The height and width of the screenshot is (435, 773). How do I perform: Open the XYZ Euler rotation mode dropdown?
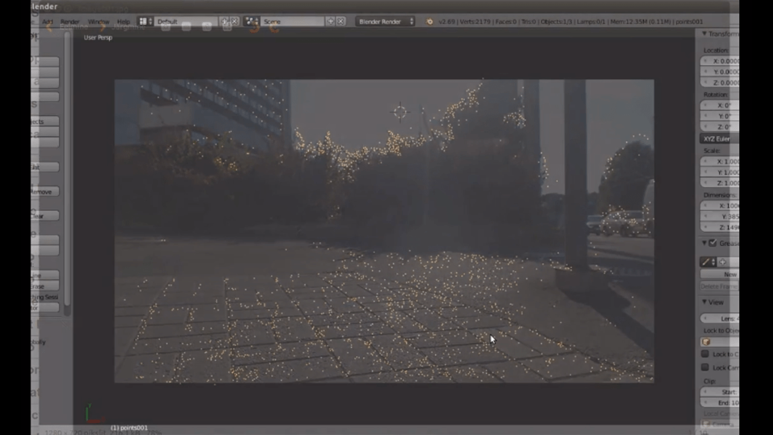pyautogui.click(x=719, y=139)
